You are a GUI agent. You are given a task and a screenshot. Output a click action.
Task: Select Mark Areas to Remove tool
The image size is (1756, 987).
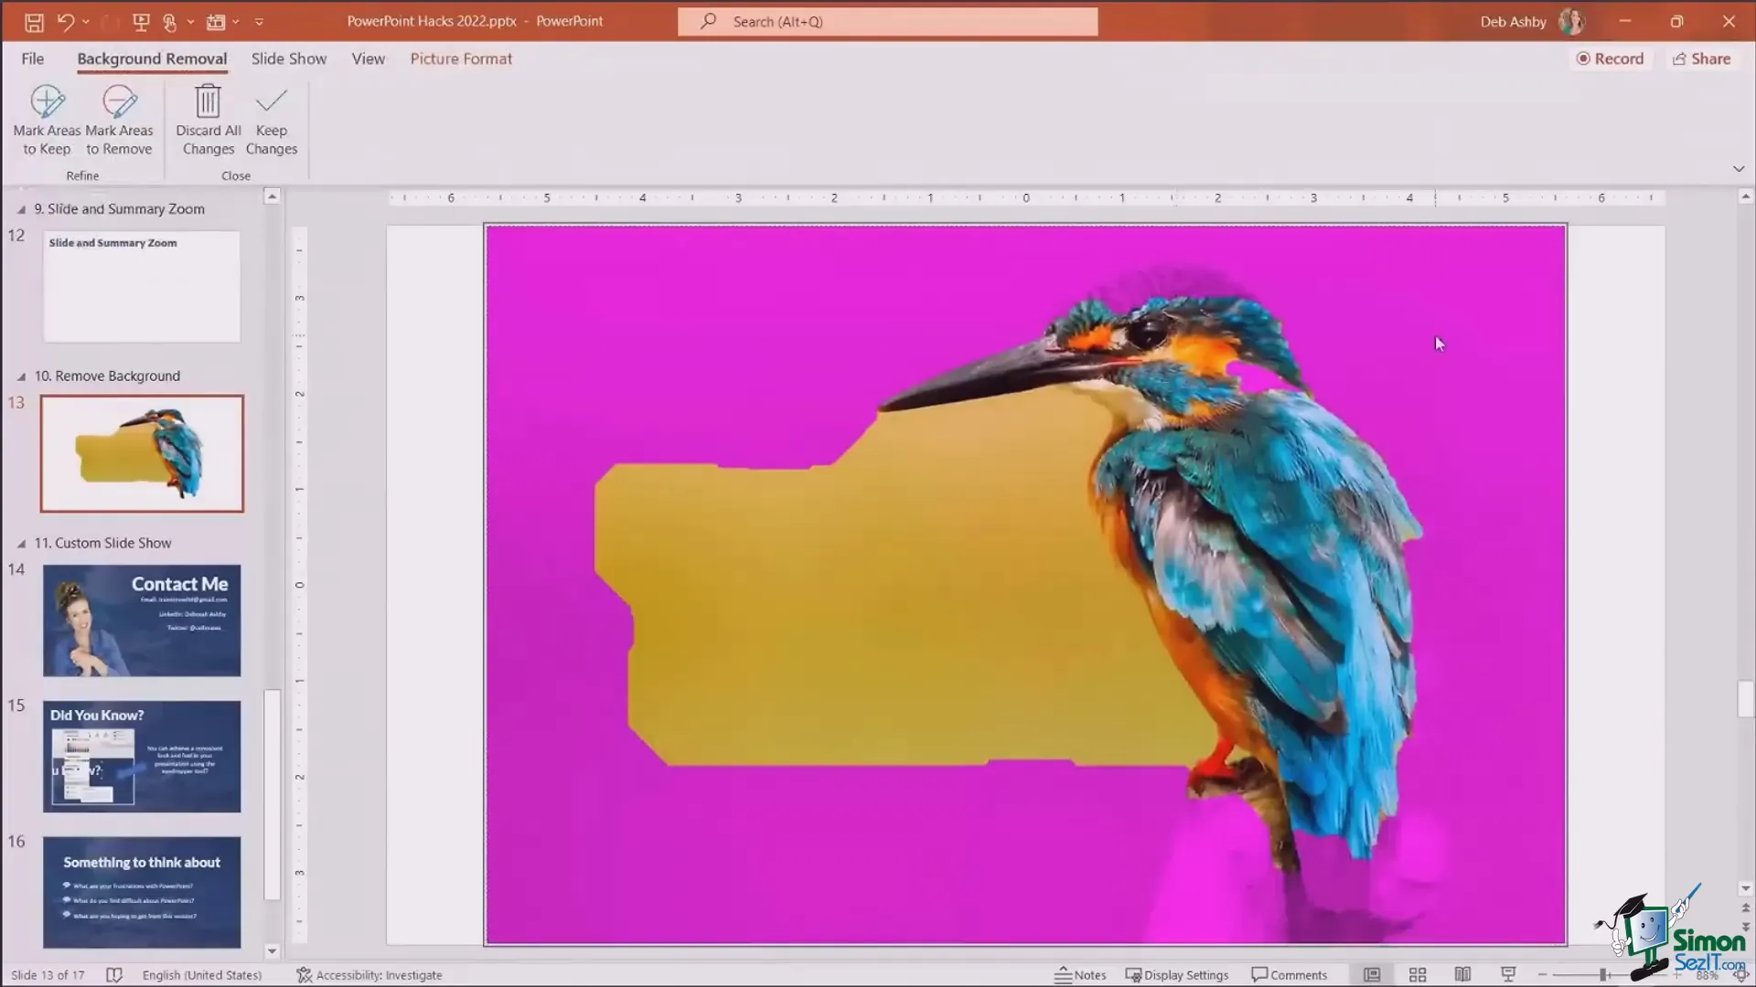pos(119,121)
